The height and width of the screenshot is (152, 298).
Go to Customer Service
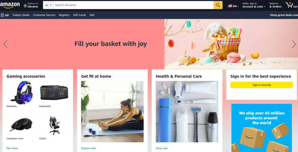coord(44,15)
